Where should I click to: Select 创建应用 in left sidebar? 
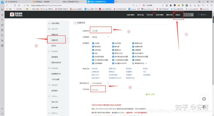click(x=55, y=40)
